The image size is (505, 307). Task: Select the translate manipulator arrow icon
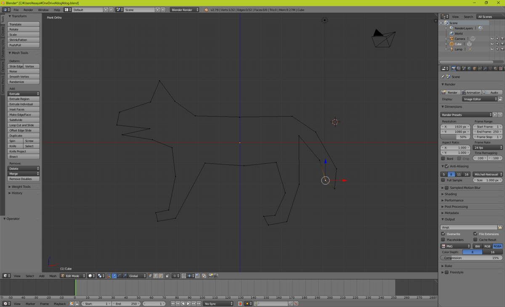pyautogui.click(x=114, y=276)
